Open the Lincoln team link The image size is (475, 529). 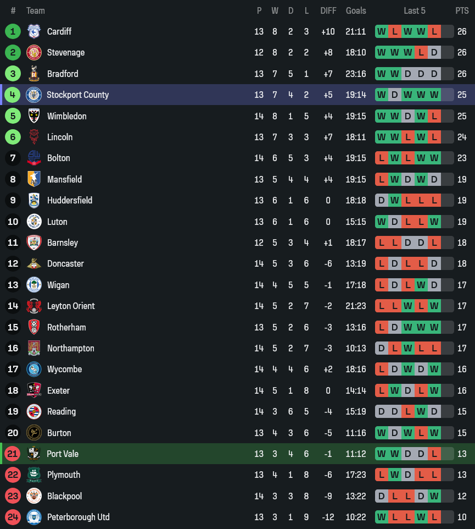click(60, 137)
